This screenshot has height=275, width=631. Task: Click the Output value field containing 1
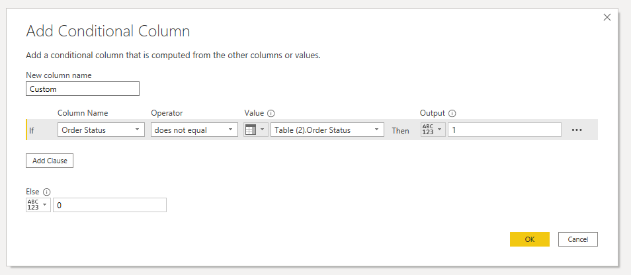[505, 130]
